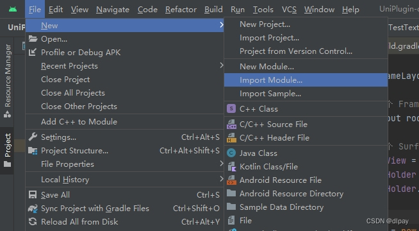The height and width of the screenshot is (231, 419).
Task: Click the Profile or Debug APK icon
Action: [x=32, y=52]
